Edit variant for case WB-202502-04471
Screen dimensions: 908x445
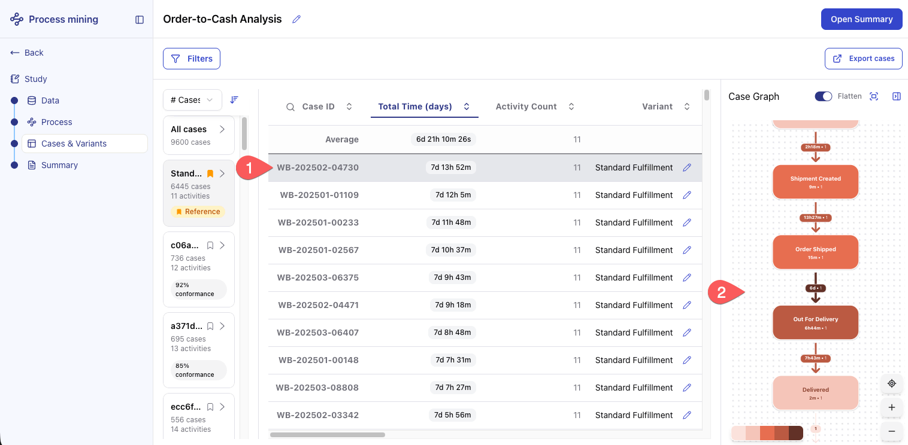687,305
